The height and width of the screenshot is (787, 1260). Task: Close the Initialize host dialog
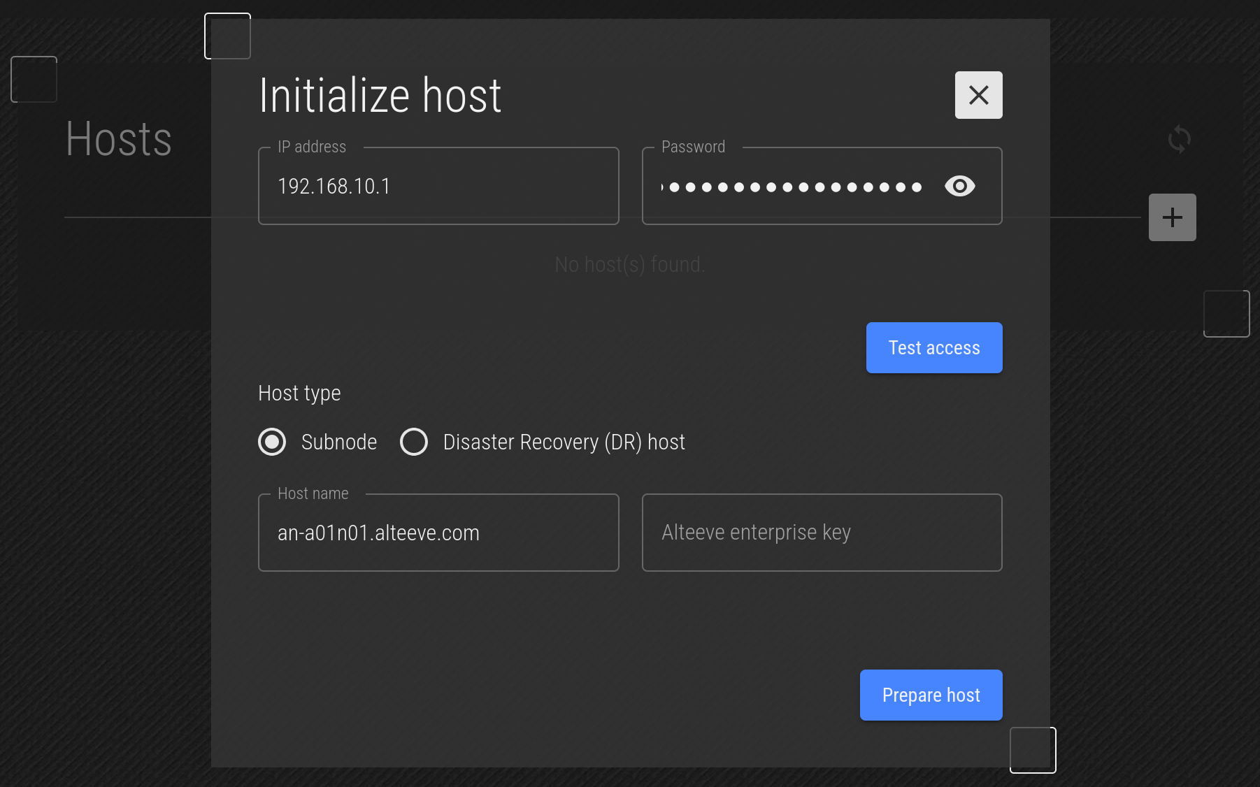click(978, 95)
